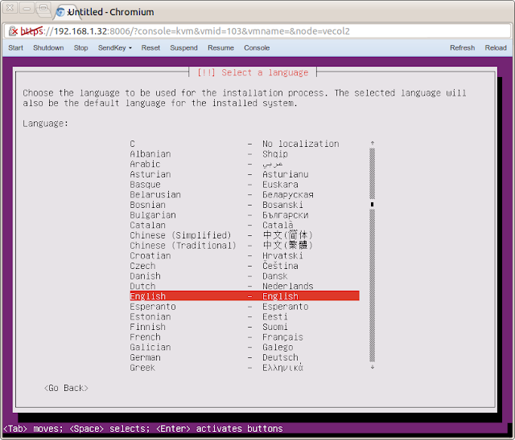Click Console in the toolbar

tap(257, 48)
